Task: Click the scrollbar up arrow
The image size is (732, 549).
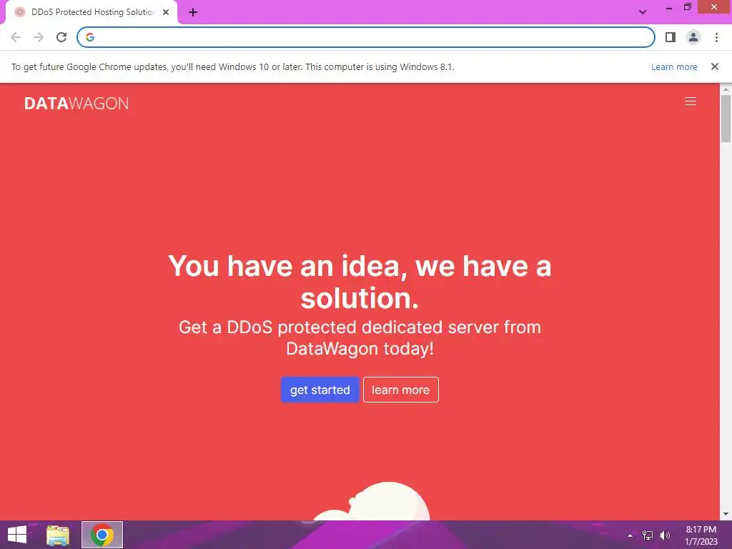Action: tap(726, 89)
